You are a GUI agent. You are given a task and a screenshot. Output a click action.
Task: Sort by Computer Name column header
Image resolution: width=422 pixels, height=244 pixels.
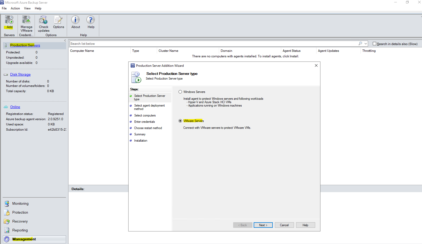82,51
